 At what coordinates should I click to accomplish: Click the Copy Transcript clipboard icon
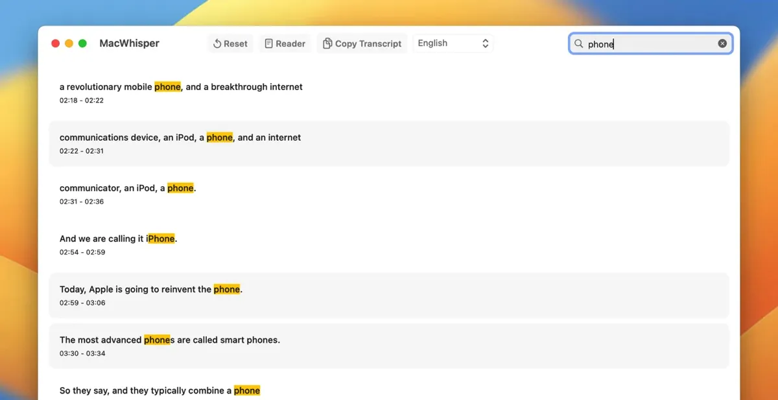[328, 43]
